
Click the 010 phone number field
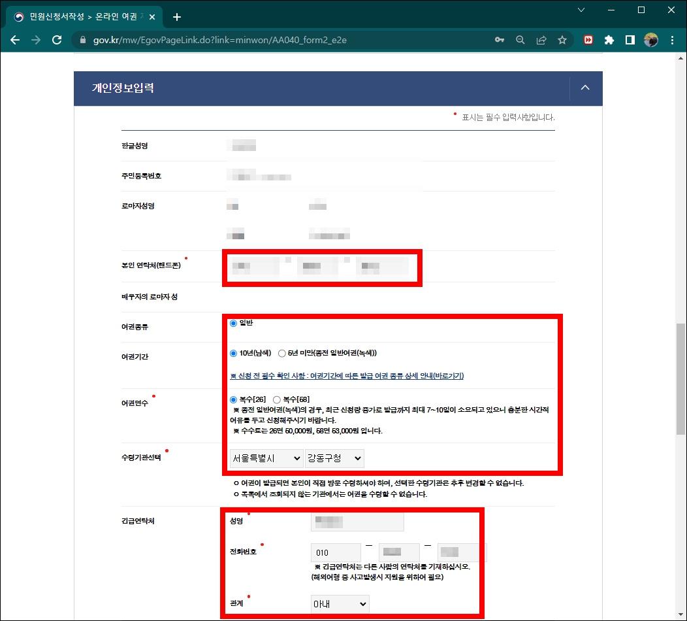coord(335,552)
